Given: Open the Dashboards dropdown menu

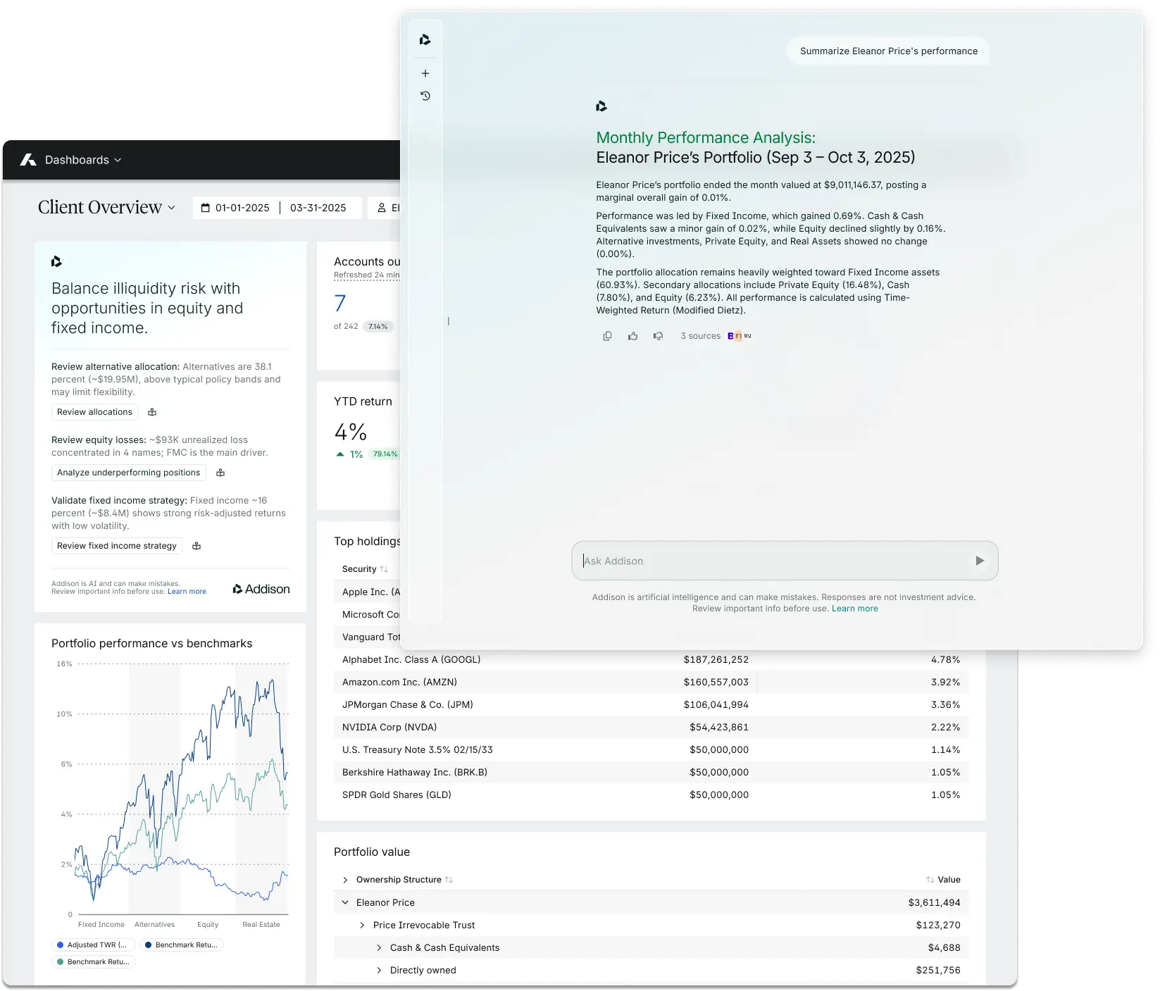Looking at the screenshot, I should [x=83, y=160].
